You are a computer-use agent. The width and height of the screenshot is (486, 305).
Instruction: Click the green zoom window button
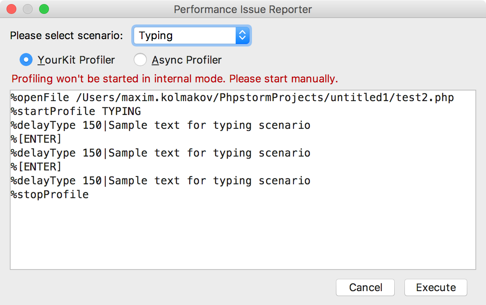point(44,9)
